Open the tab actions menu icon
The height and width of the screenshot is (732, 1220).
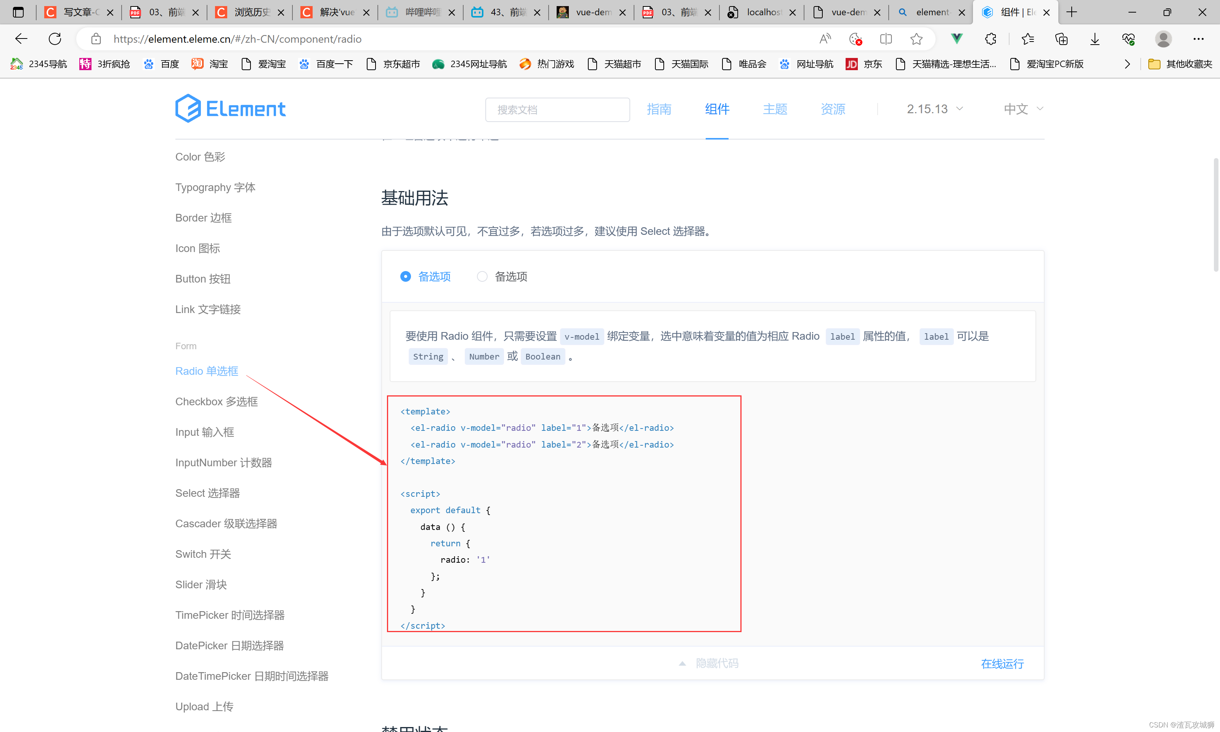18,12
